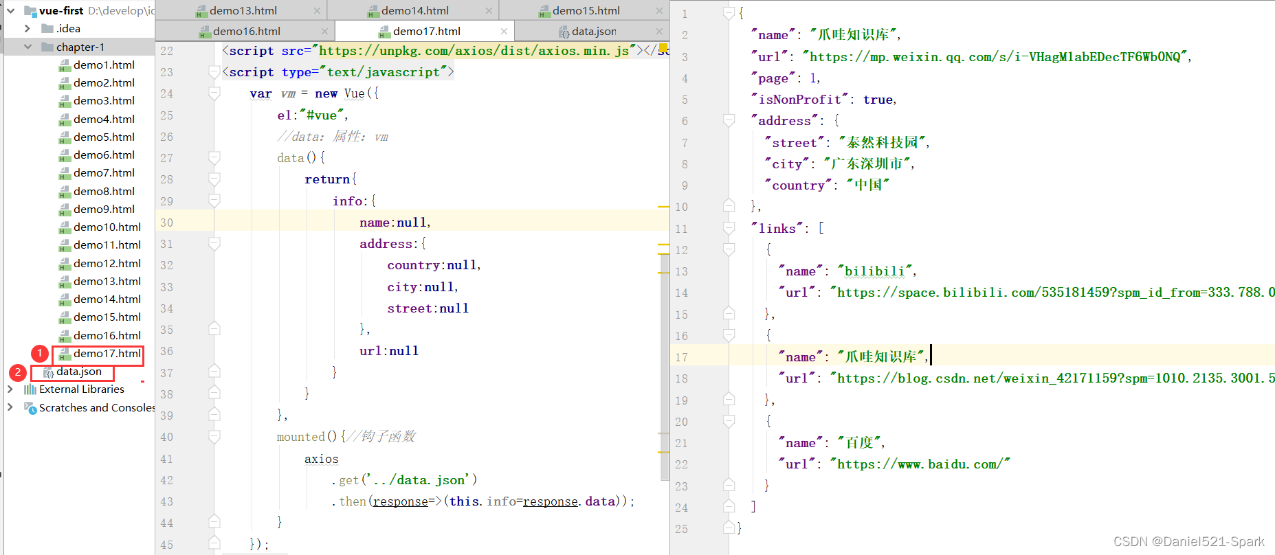
Task: Click the 'mounted' keyword on line 40
Action: pyautogui.click(x=300, y=437)
